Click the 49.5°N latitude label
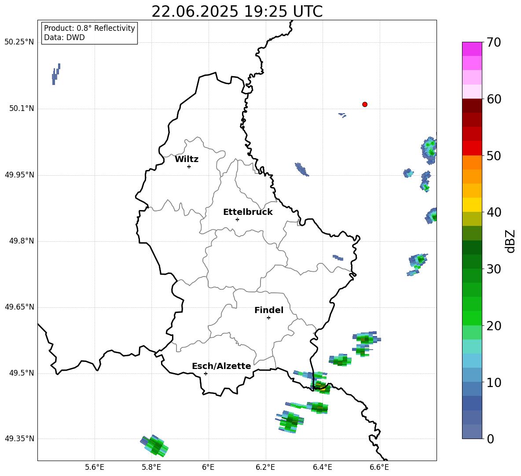 tap(22, 373)
